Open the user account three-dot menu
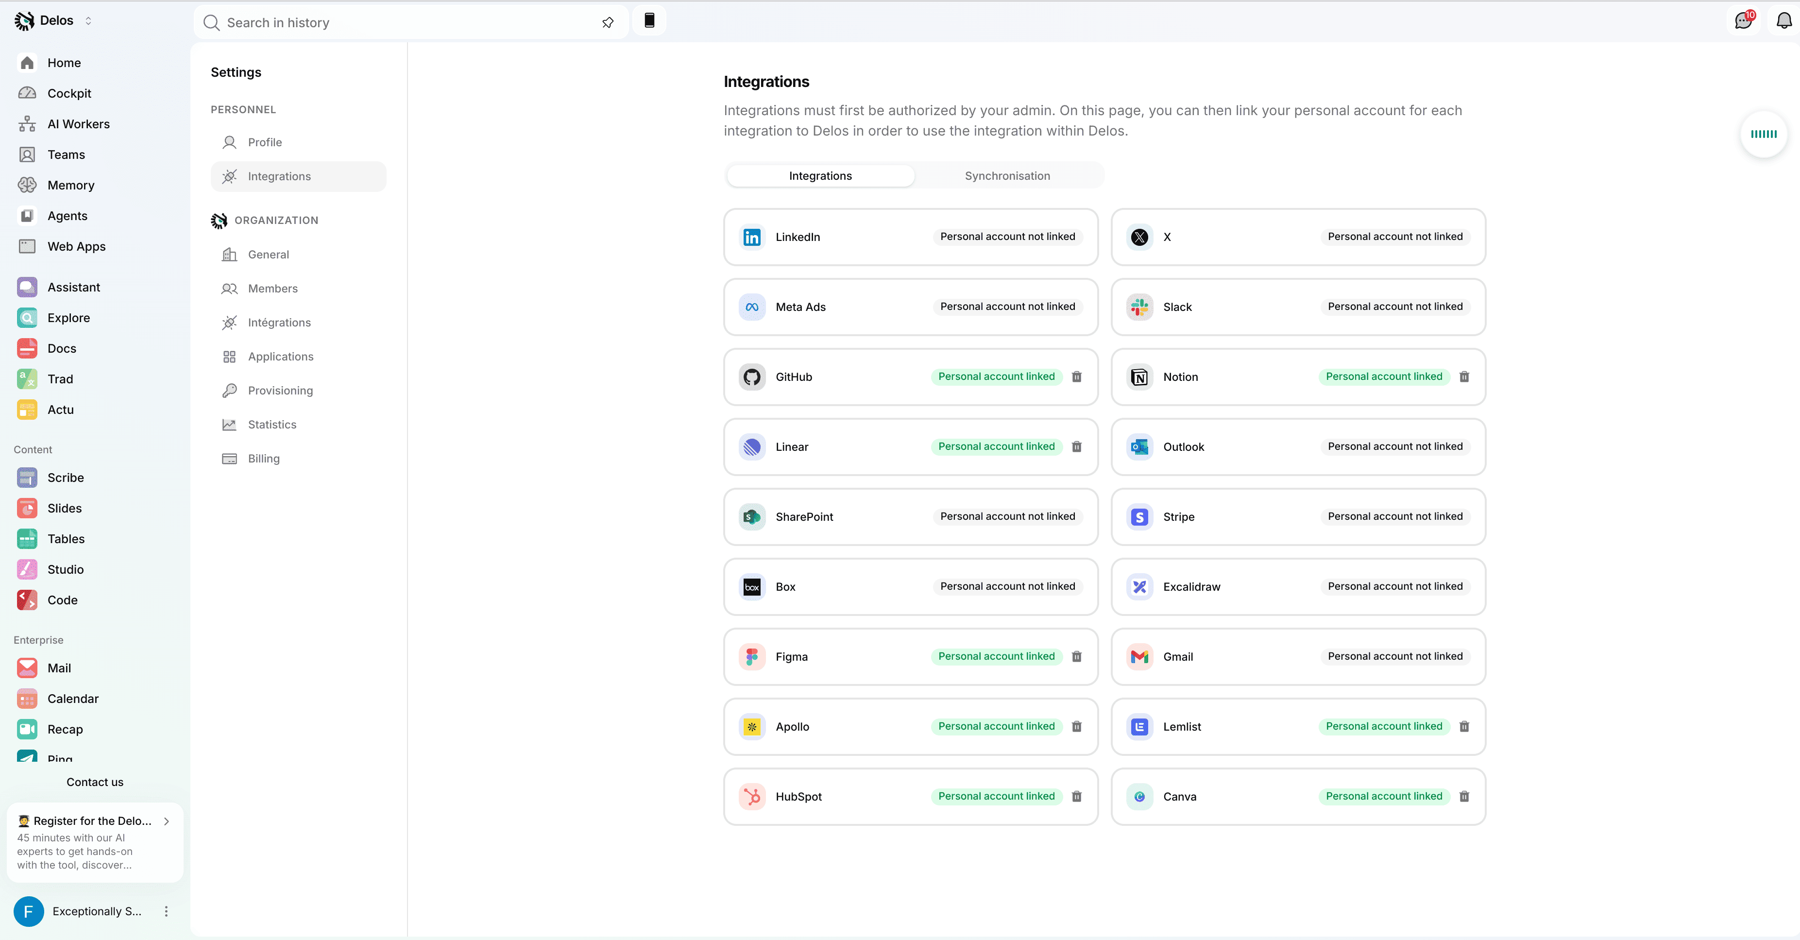The width and height of the screenshot is (1800, 940). click(166, 911)
